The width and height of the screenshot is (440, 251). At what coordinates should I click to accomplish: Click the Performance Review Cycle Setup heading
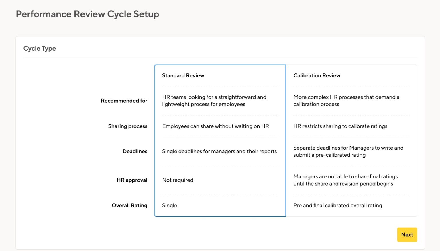87,14
